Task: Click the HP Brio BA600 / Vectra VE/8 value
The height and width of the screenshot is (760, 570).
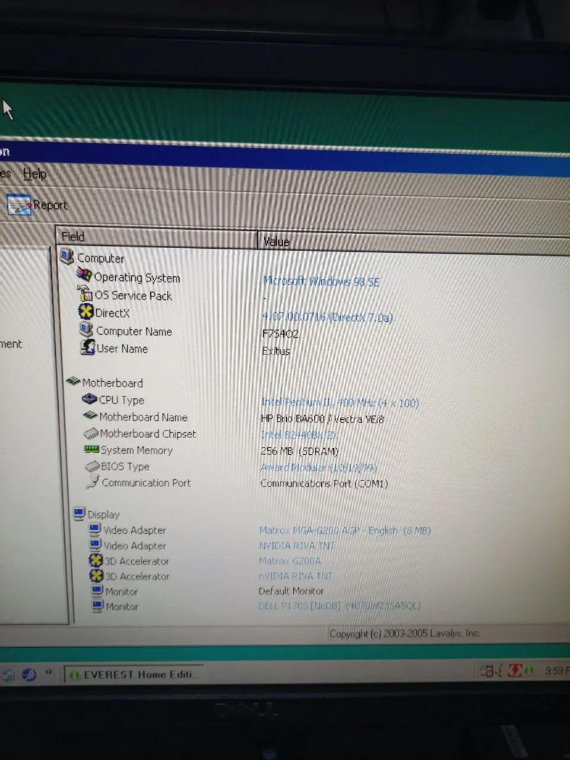Action: [x=322, y=419]
